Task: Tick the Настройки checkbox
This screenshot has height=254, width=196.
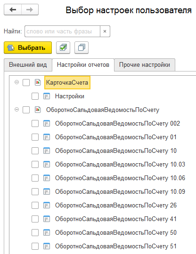Action: [x=35, y=96]
